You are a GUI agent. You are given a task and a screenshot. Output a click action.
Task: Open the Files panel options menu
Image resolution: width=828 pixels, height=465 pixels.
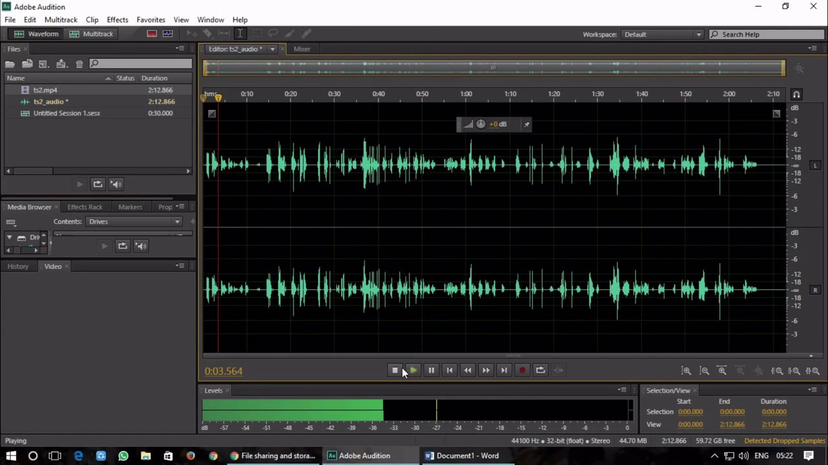click(180, 49)
